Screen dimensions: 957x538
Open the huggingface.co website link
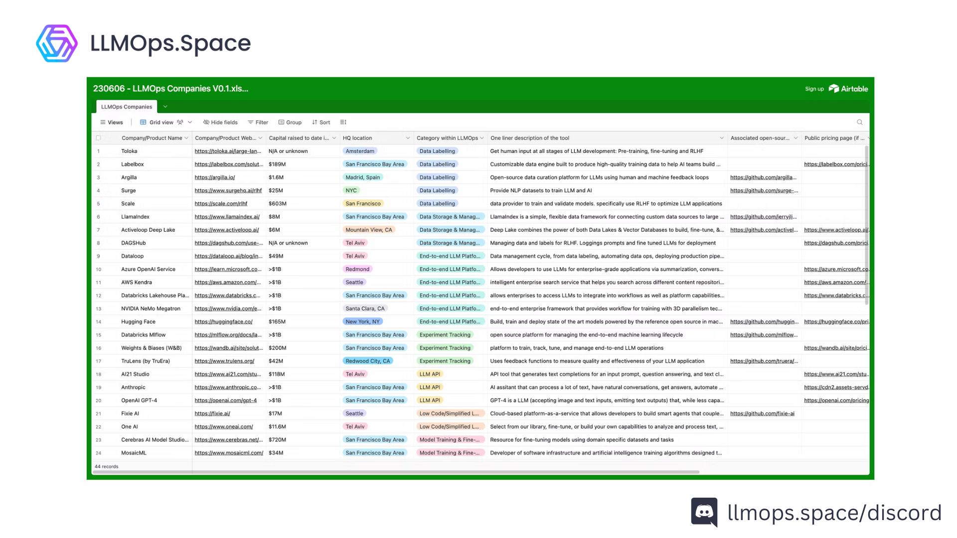point(223,322)
